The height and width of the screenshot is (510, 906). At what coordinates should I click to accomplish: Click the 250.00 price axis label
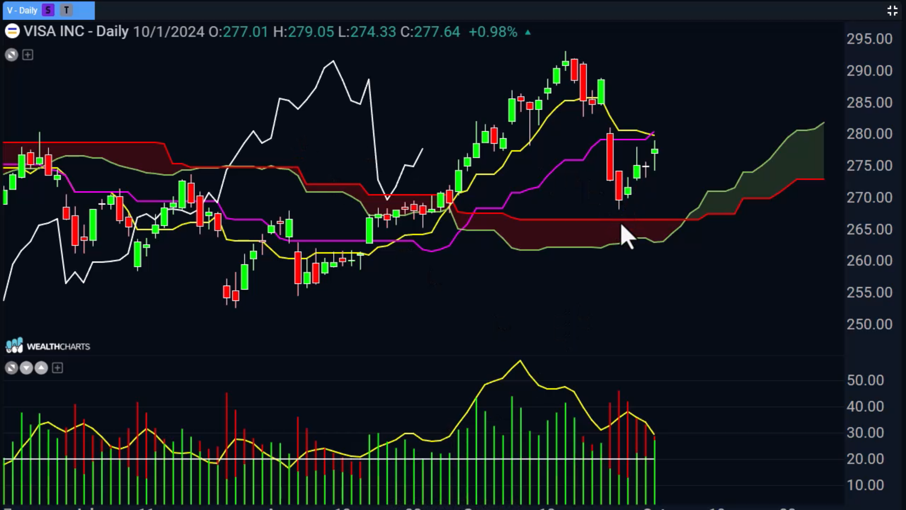click(x=869, y=324)
